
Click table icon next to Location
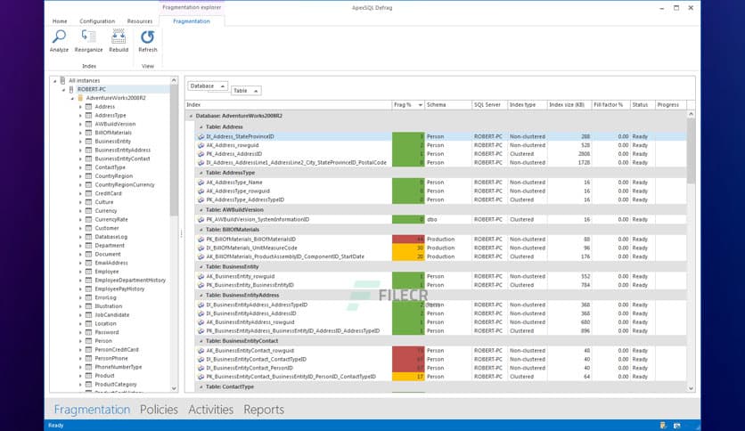click(88, 323)
